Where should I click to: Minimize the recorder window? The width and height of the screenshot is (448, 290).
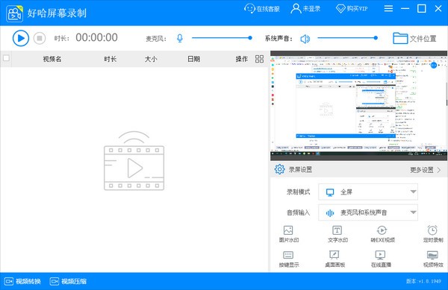pyautogui.click(x=405, y=8)
